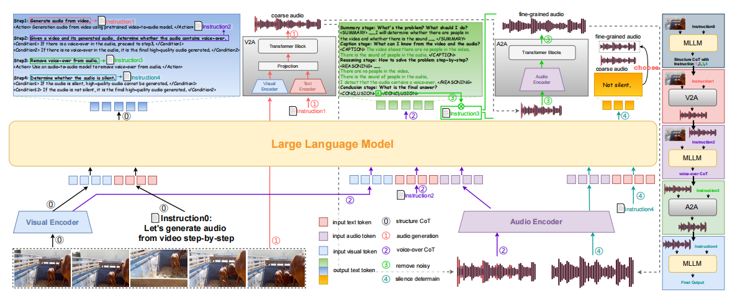Click 'Remove voice-over from audio' Step3 heading
Image resolution: width=735 pixels, height=300 pixels.
(64, 60)
